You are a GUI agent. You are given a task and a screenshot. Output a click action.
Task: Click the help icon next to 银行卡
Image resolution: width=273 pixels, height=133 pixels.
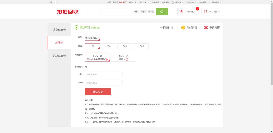127,59
